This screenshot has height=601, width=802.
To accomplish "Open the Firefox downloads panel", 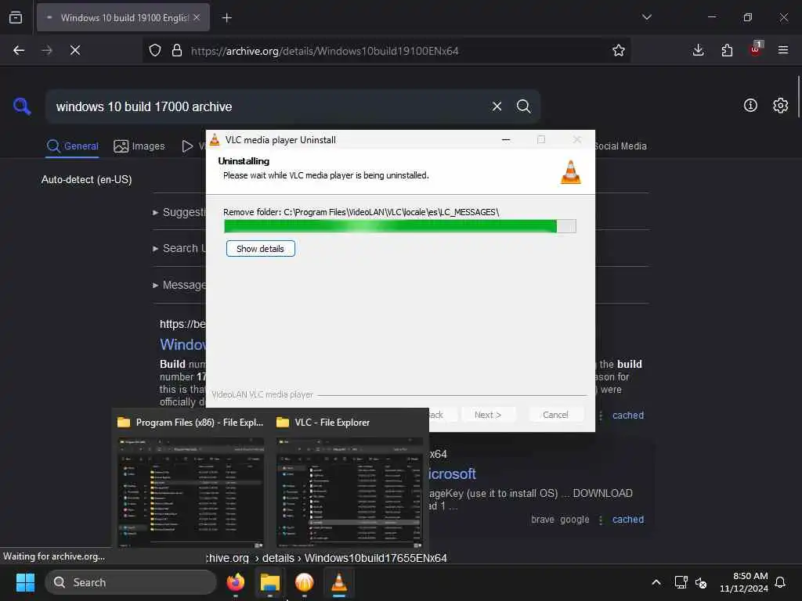I will (x=698, y=50).
